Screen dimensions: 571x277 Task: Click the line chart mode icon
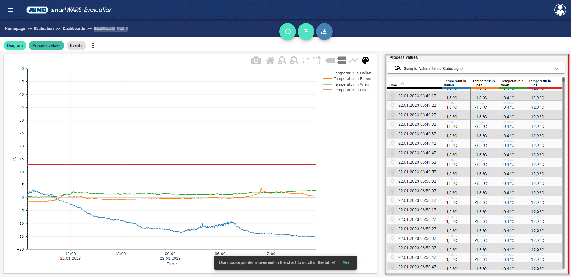(x=354, y=60)
